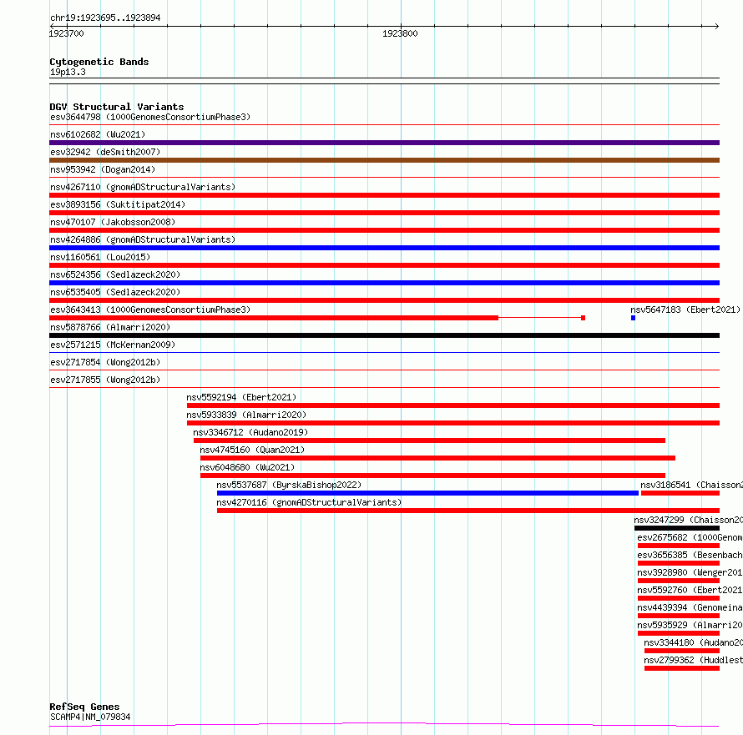Click the SCAMP4|NM_079834 gene label
743x735 pixels.
point(90,717)
